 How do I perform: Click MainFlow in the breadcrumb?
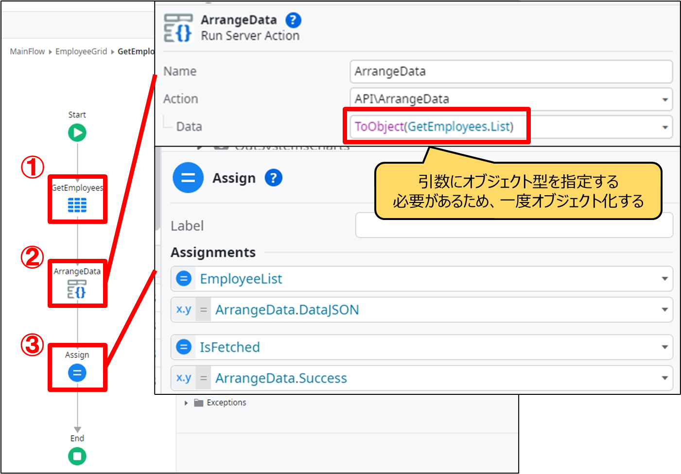point(27,51)
